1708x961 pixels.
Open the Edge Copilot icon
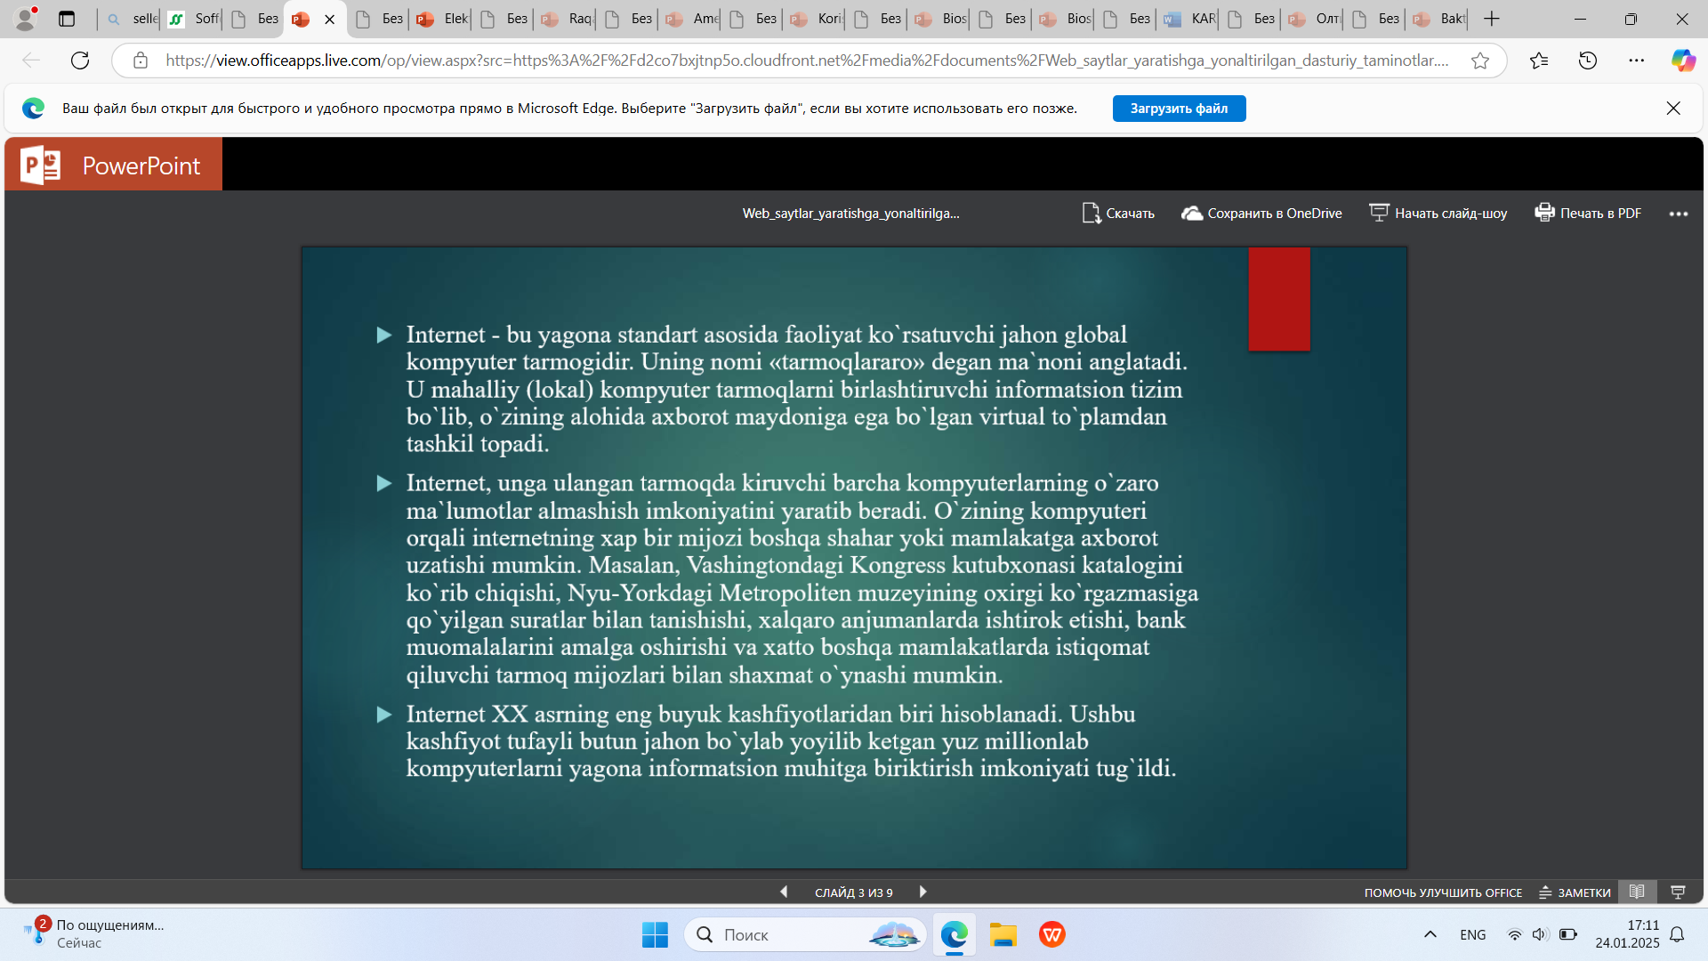(x=1682, y=61)
